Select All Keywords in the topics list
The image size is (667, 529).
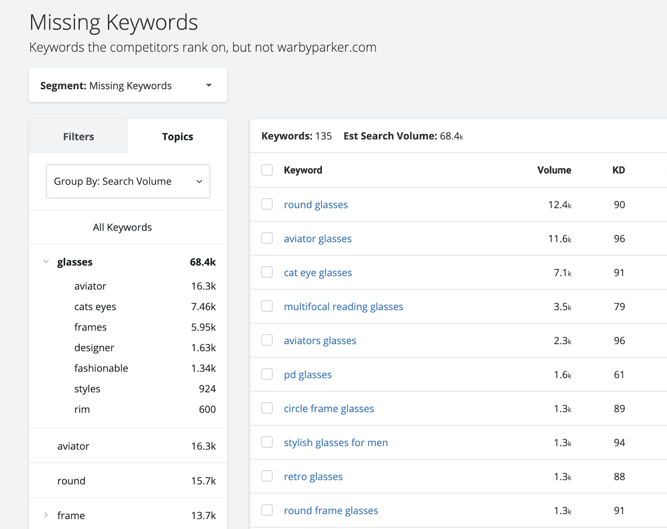click(122, 227)
